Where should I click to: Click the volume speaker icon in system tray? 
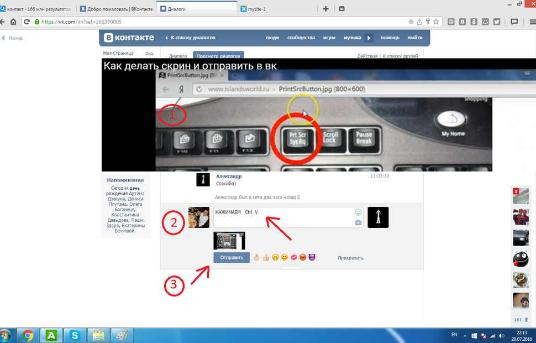(x=502, y=336)
